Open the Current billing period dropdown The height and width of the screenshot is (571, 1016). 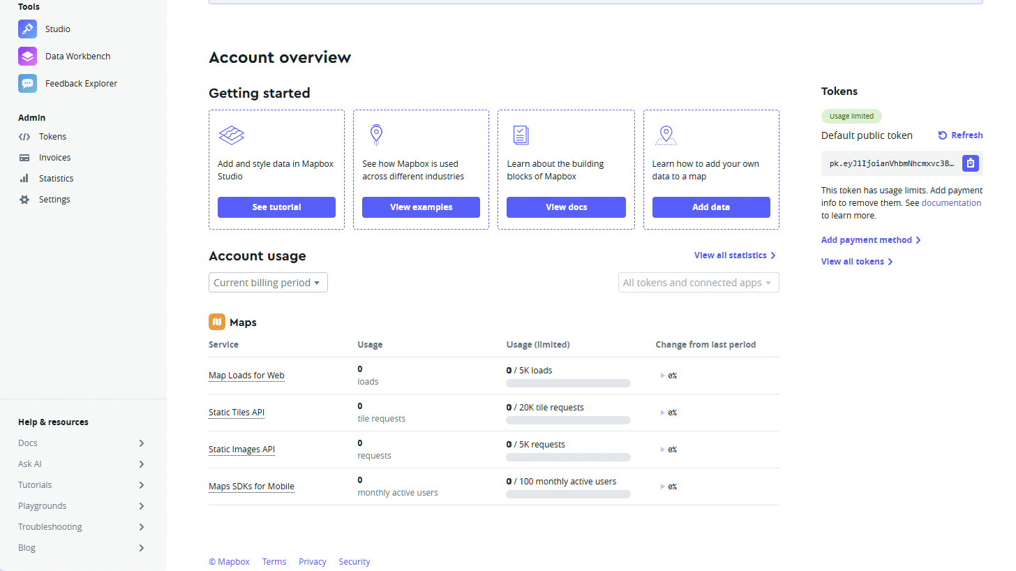(268, 283)
